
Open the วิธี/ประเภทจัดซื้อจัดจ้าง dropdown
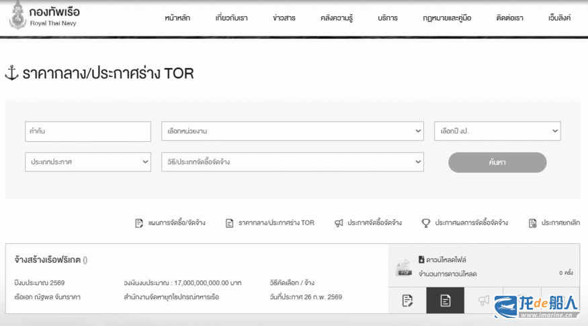click(292, 162)
